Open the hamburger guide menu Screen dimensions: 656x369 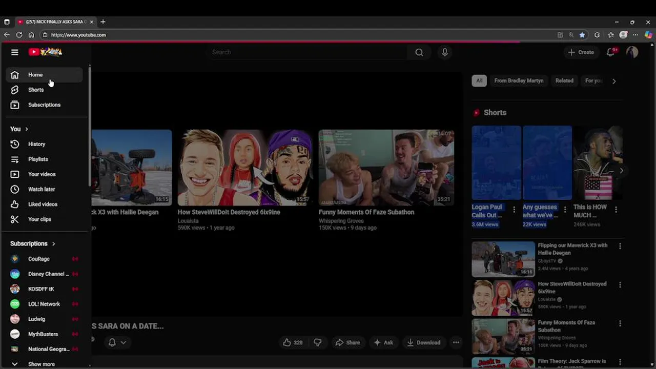pos(15,52)
